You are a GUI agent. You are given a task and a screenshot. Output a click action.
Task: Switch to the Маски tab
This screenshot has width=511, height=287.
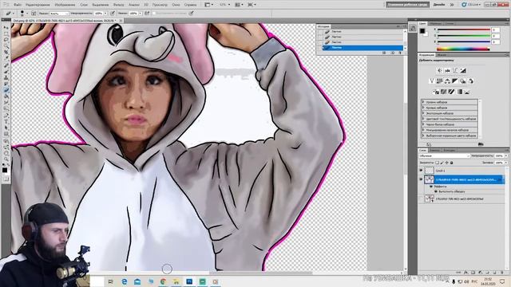point(442,55)
